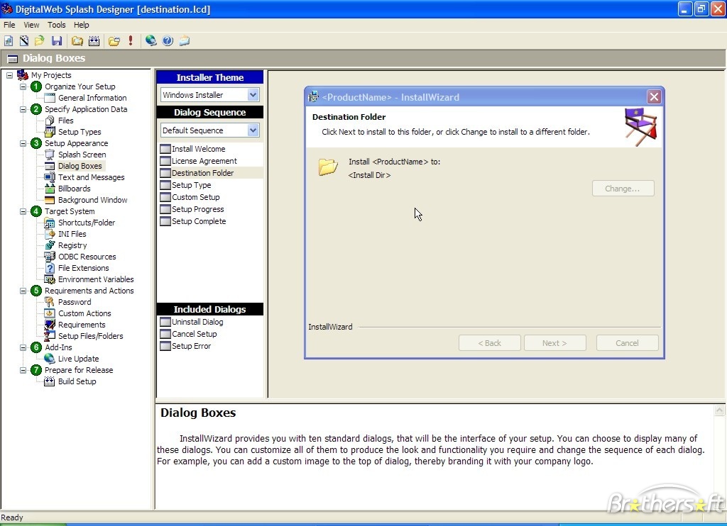Viewport: 727px width, 526px height.
Task: Toggle Setup Complete dialog checkbox
Action: pyautogui.click(x=165, y=221)
